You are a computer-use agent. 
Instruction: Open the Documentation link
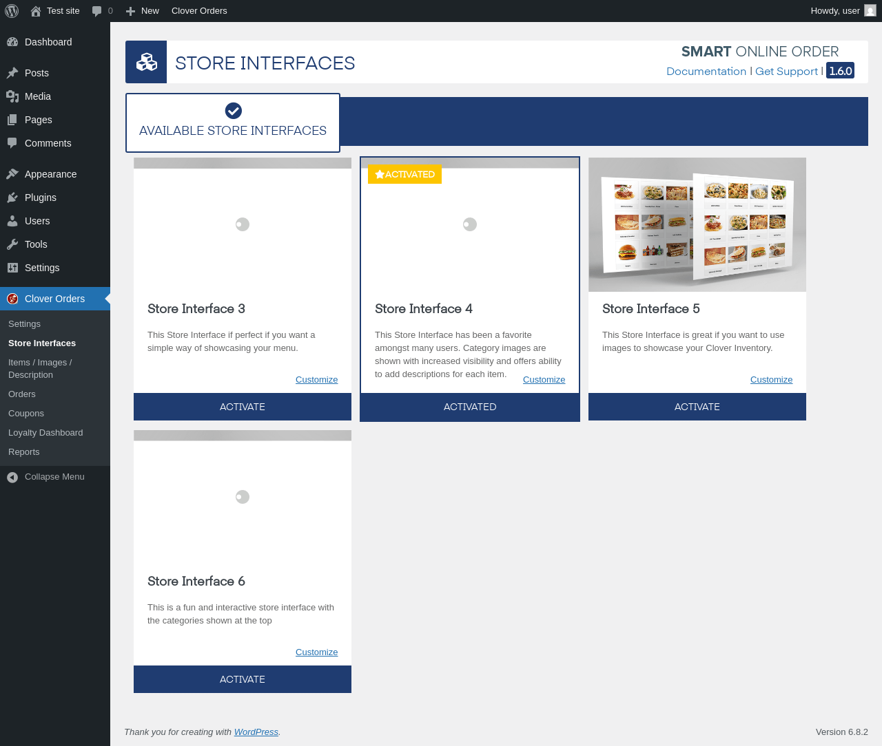[706, 72]
